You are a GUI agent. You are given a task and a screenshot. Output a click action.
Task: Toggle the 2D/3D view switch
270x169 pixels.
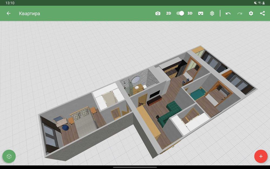pyautogui.click(x=180, y=13)
